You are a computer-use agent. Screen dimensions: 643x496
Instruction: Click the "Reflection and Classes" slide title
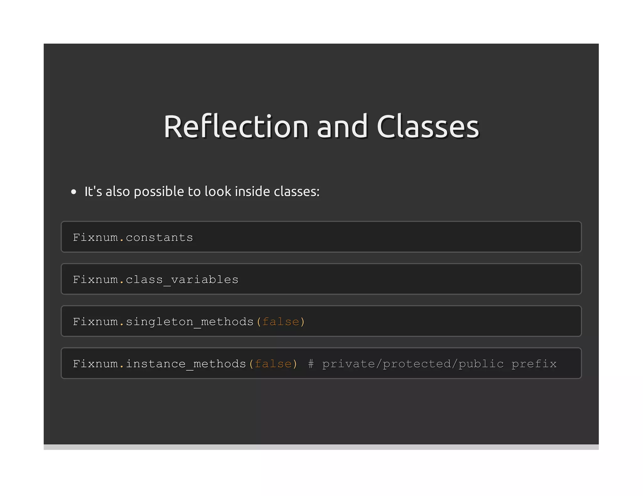(x=321, y=126)
